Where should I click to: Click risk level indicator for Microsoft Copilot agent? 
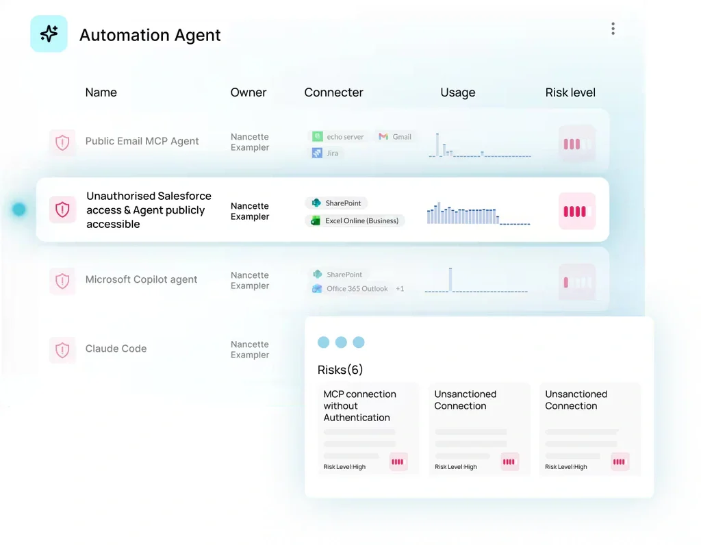[x=576, y=282]
